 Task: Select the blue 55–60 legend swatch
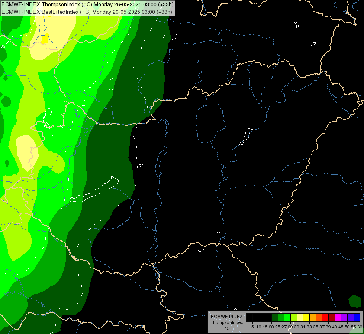tap(357, 318)
